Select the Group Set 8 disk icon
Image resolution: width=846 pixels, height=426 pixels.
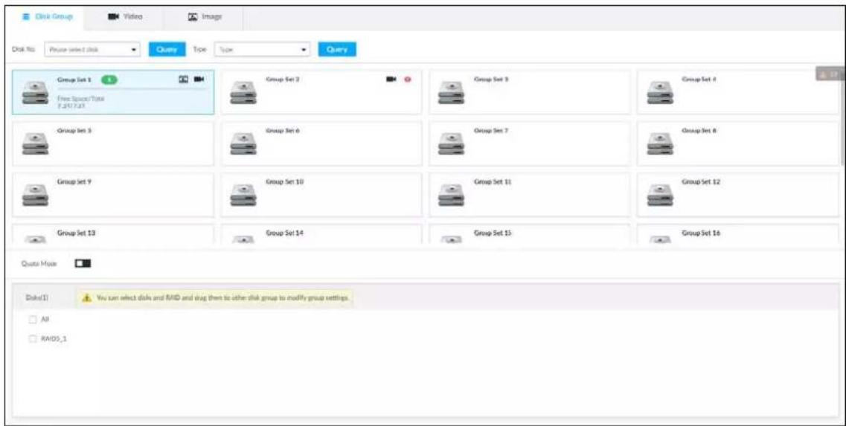coord(660,143)
